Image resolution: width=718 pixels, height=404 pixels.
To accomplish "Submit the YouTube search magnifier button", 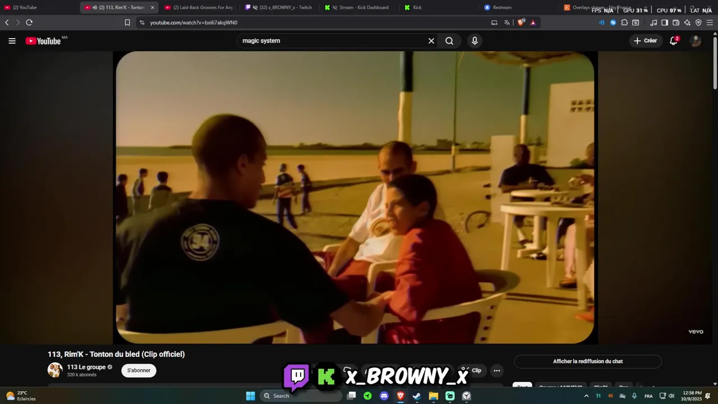I will click(x=449, y=41).
